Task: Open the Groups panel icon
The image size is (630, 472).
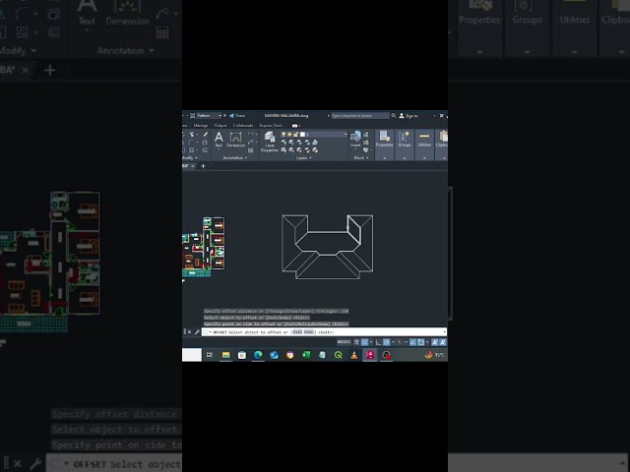Action: [x=405, y=139]
